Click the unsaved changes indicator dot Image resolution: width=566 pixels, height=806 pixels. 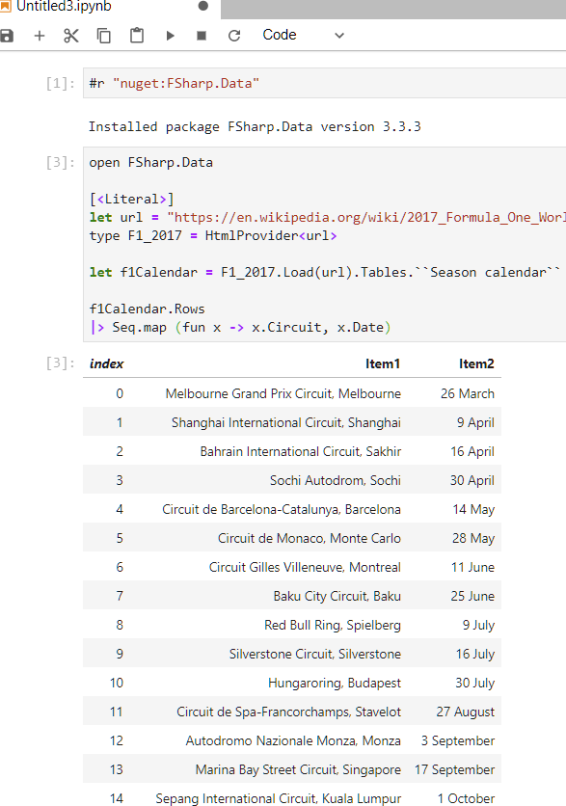point(202,7)
